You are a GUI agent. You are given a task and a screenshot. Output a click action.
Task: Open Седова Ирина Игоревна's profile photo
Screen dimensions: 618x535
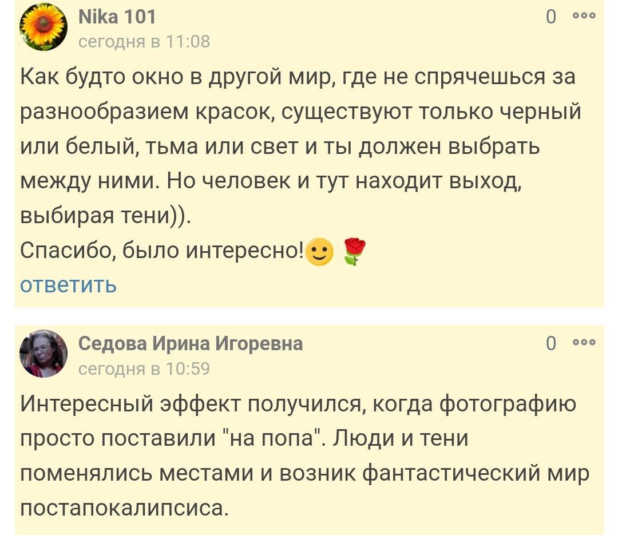click(x=43, y=354)
